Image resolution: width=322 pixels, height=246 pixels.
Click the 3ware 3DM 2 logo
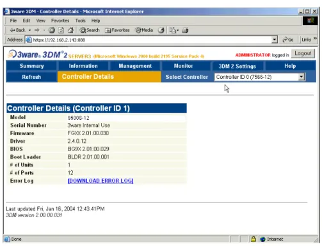[x=37, y=54]
